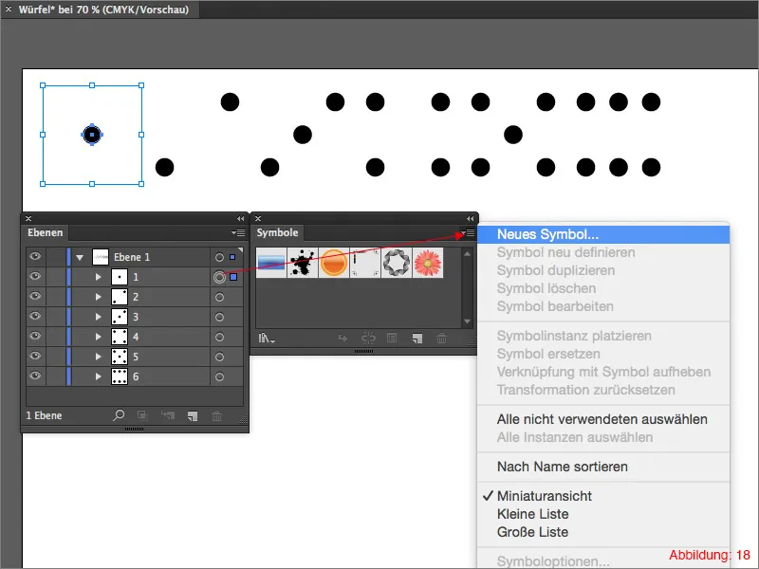This screenshot has height=569, width=759.
Task: Select the Ebenen panel tab
Action: click(45, 232)
